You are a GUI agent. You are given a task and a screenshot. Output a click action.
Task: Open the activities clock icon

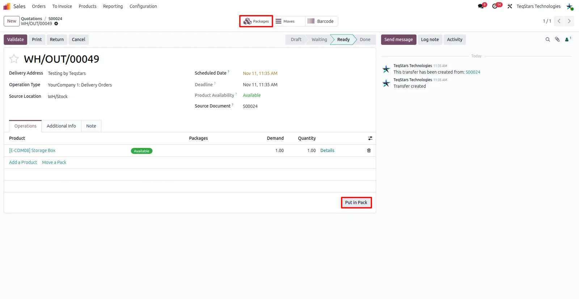click(495, 6)
